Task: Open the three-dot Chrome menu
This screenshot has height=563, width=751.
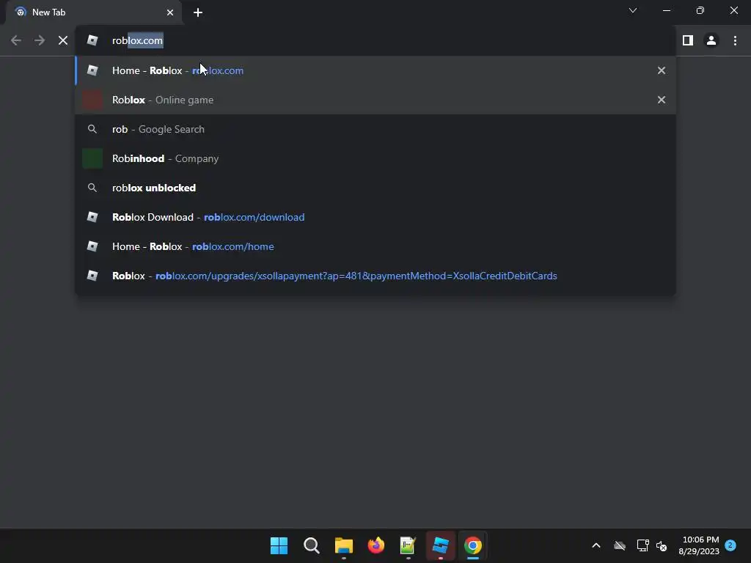Action: point(735,41)
